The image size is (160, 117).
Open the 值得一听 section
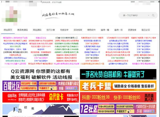point(118,30)
